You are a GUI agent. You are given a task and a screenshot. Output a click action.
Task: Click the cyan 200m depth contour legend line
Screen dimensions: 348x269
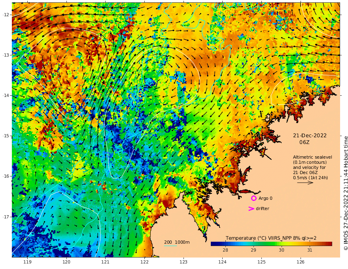(x=170, y=246)
